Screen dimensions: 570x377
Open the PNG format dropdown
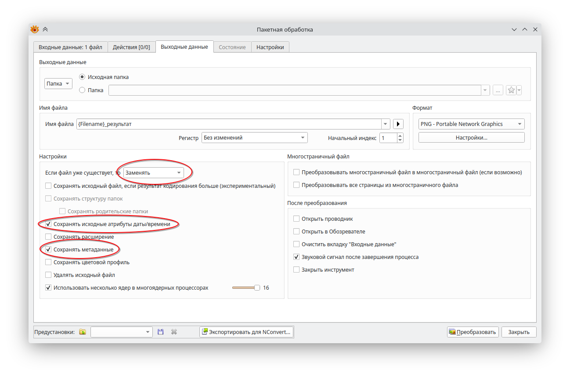[x=472, y=124]
